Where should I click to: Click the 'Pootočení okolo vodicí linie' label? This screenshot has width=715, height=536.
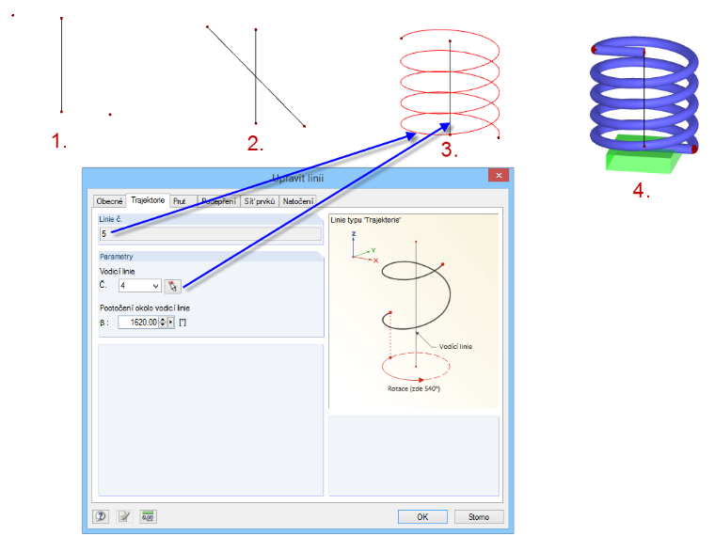[145, 308]
